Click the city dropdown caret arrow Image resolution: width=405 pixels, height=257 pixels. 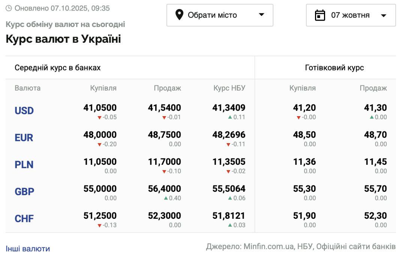point(262,15)
